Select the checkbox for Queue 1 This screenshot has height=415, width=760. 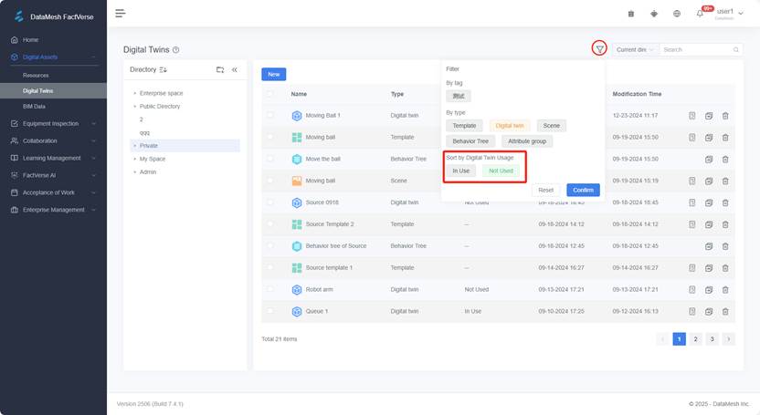pos(270,311)
